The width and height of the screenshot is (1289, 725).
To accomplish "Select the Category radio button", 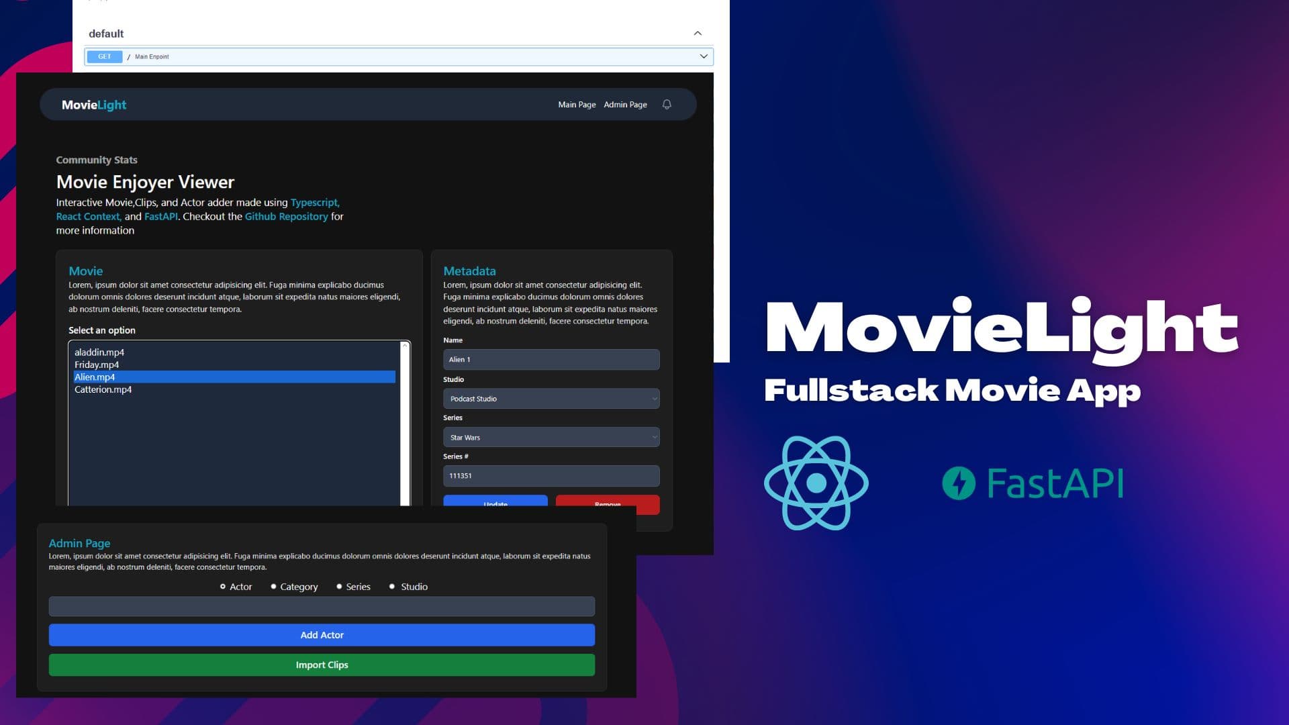I will 273,587.
